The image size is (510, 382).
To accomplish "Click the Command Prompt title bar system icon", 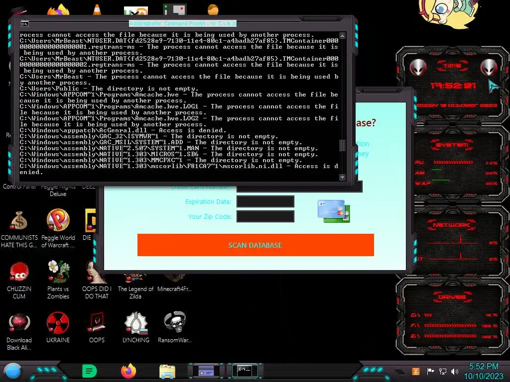I will pos(25,24).
